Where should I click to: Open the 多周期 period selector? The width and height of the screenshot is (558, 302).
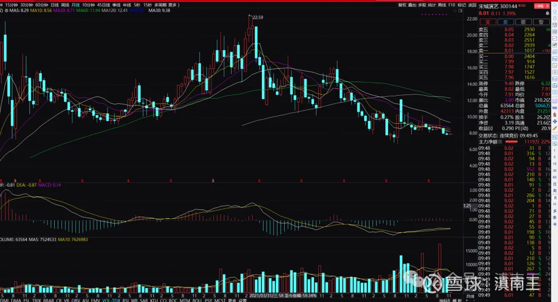coord(160,5)
